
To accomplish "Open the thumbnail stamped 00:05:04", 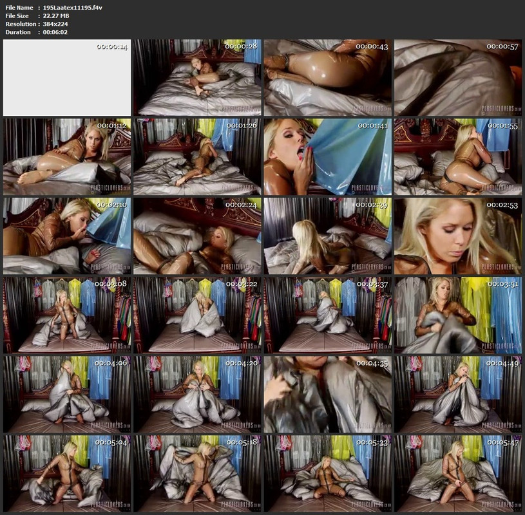I will pyautogui.click(x=67, y=474).
